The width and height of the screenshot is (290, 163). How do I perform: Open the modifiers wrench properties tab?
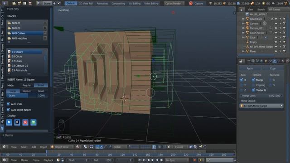(275, 61)
